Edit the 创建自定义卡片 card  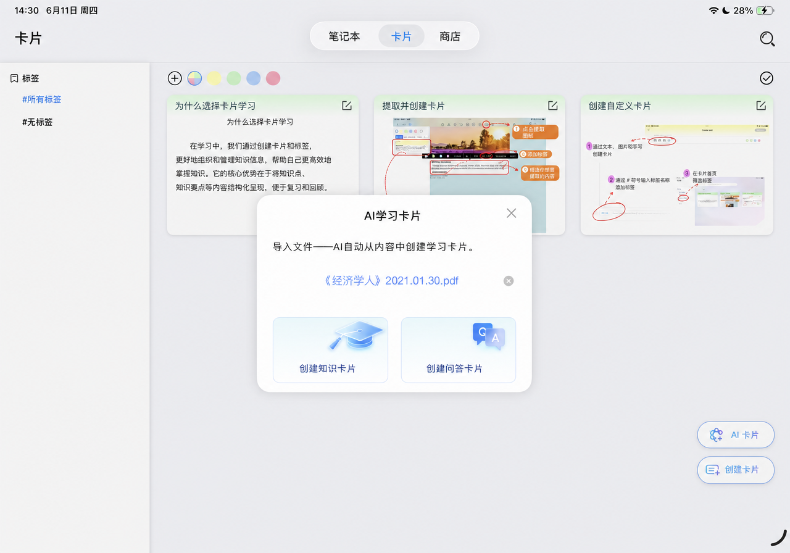pos(761,106)
